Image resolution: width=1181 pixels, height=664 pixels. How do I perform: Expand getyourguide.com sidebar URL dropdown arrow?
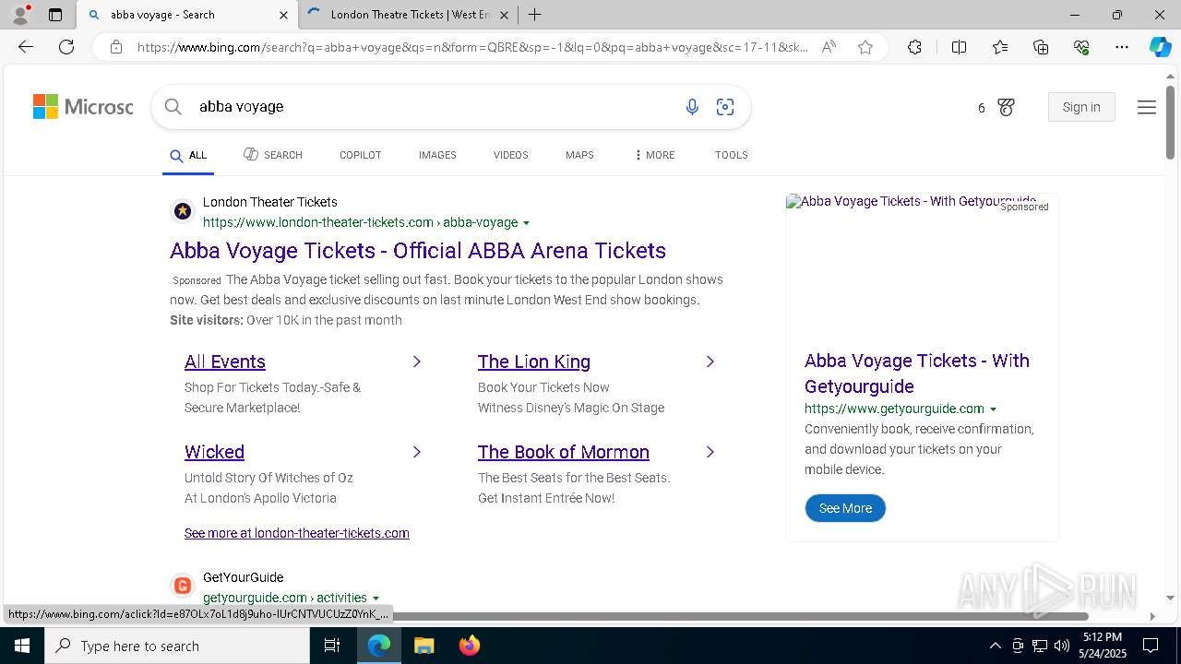(993, 409)
